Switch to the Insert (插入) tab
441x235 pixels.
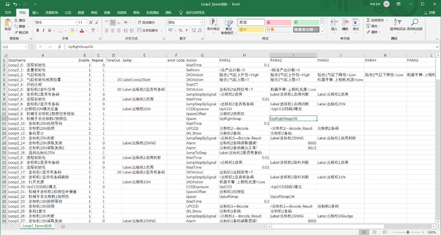pos(35,12)
